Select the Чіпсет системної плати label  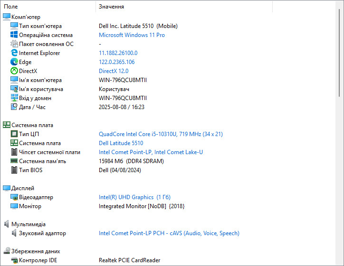pos(49,152)
